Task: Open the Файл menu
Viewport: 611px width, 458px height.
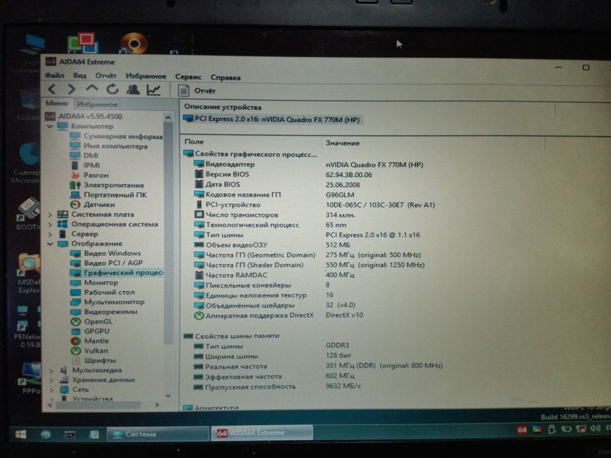Action: (54, 75)
